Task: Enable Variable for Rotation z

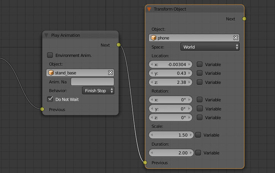Action: coord(199,117)
